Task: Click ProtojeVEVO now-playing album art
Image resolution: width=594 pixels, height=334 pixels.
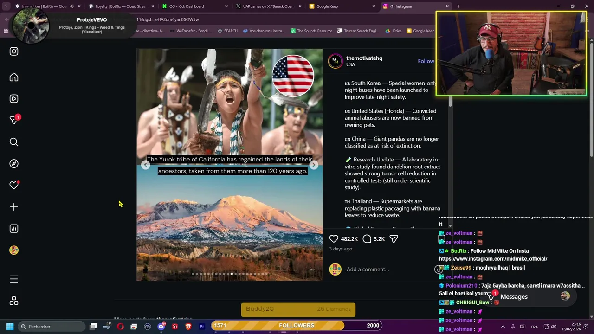Action: [x=31, y=26]
